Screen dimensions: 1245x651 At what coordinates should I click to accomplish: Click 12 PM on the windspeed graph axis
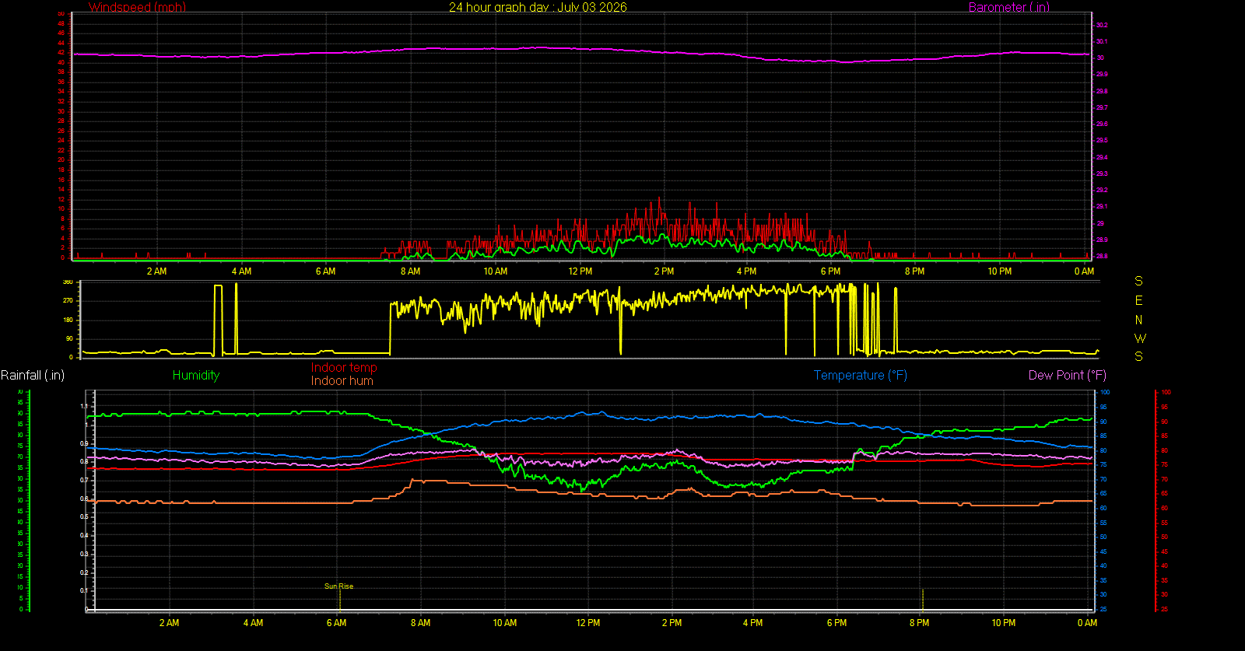pos(580,271)
